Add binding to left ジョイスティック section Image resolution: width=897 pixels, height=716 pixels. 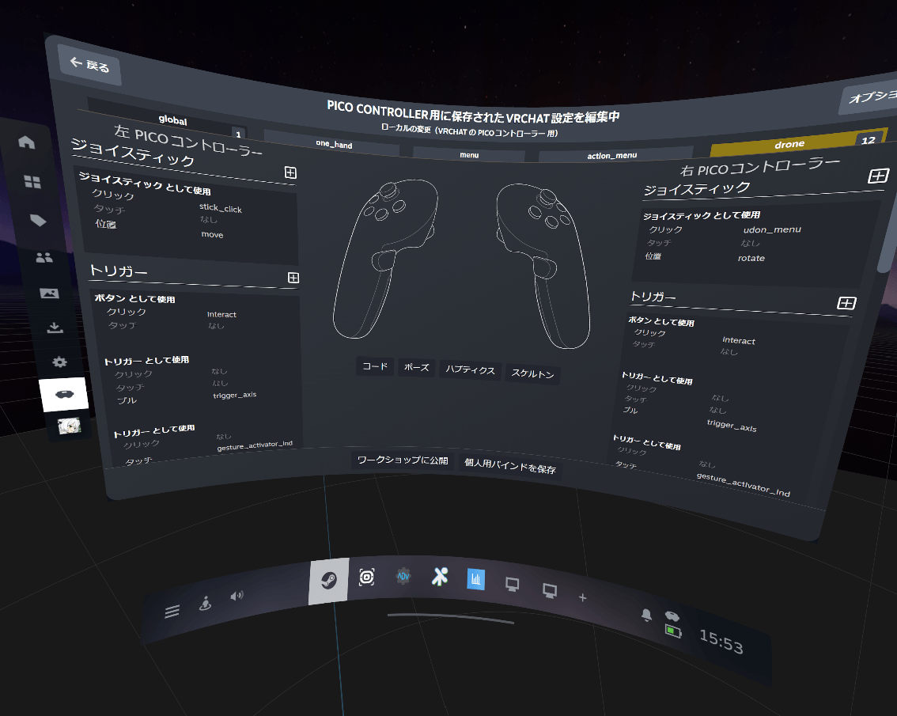click(x=290, y=172)
